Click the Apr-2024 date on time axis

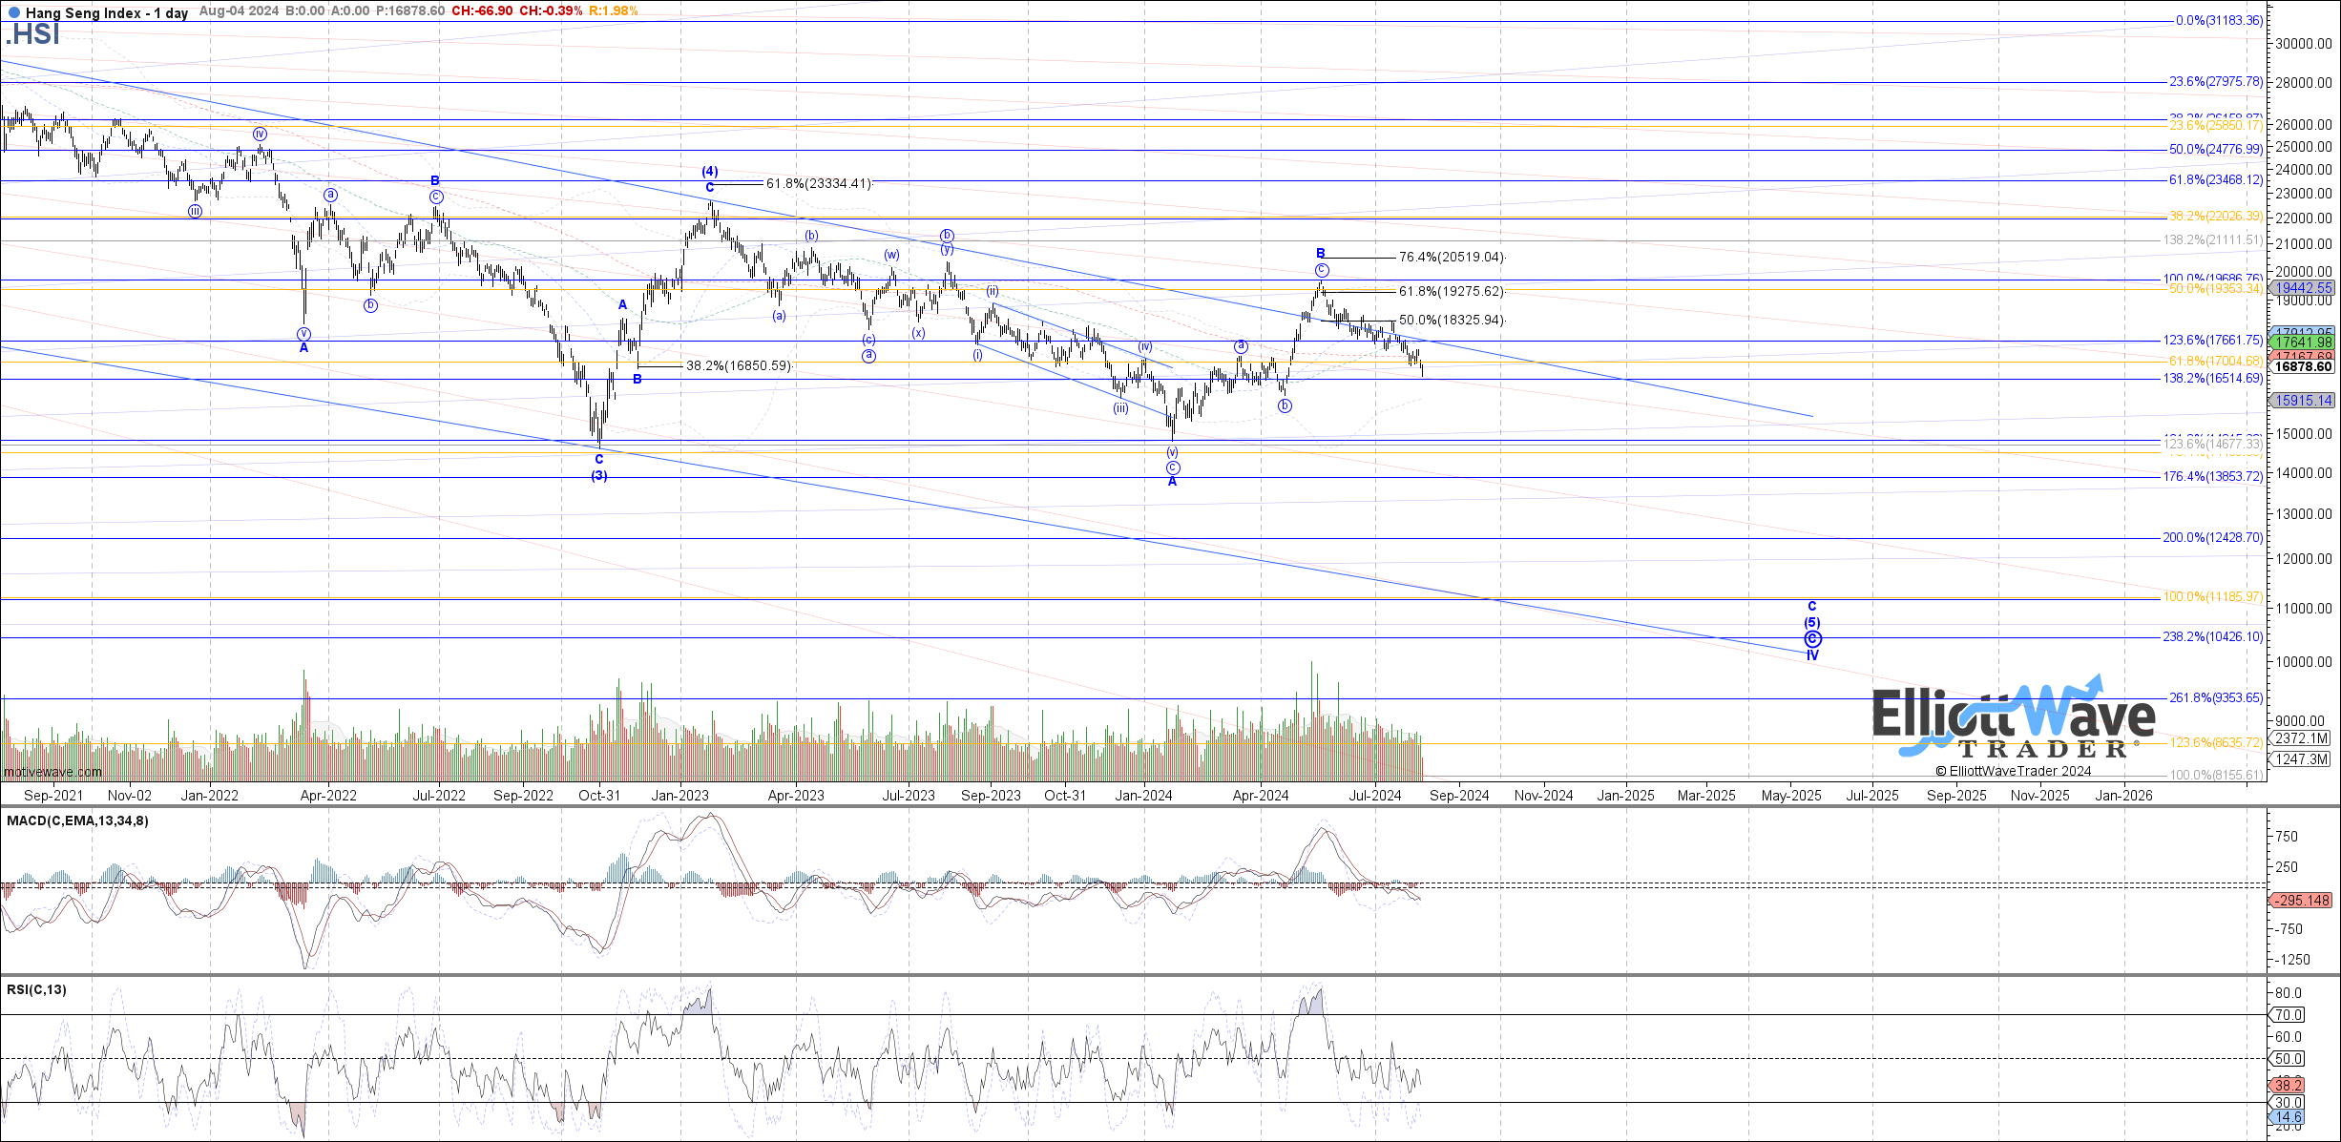click(1261, 796)
